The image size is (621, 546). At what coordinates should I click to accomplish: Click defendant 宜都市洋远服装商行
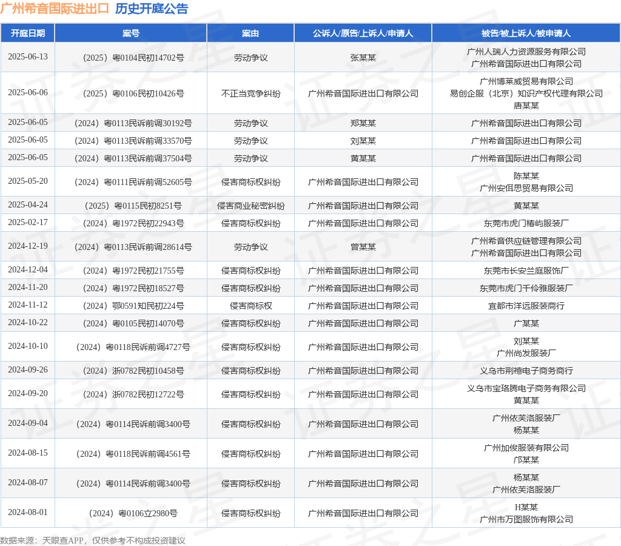pyautogui.click(x=526, y=306)
